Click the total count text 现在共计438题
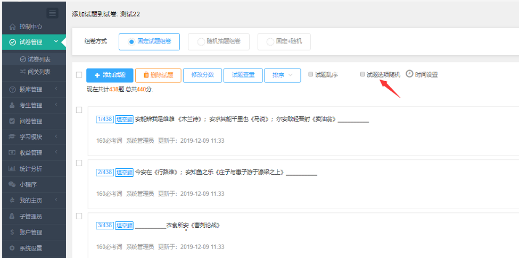This screenshot has height=258, width=519. click(x=105, y=89)
